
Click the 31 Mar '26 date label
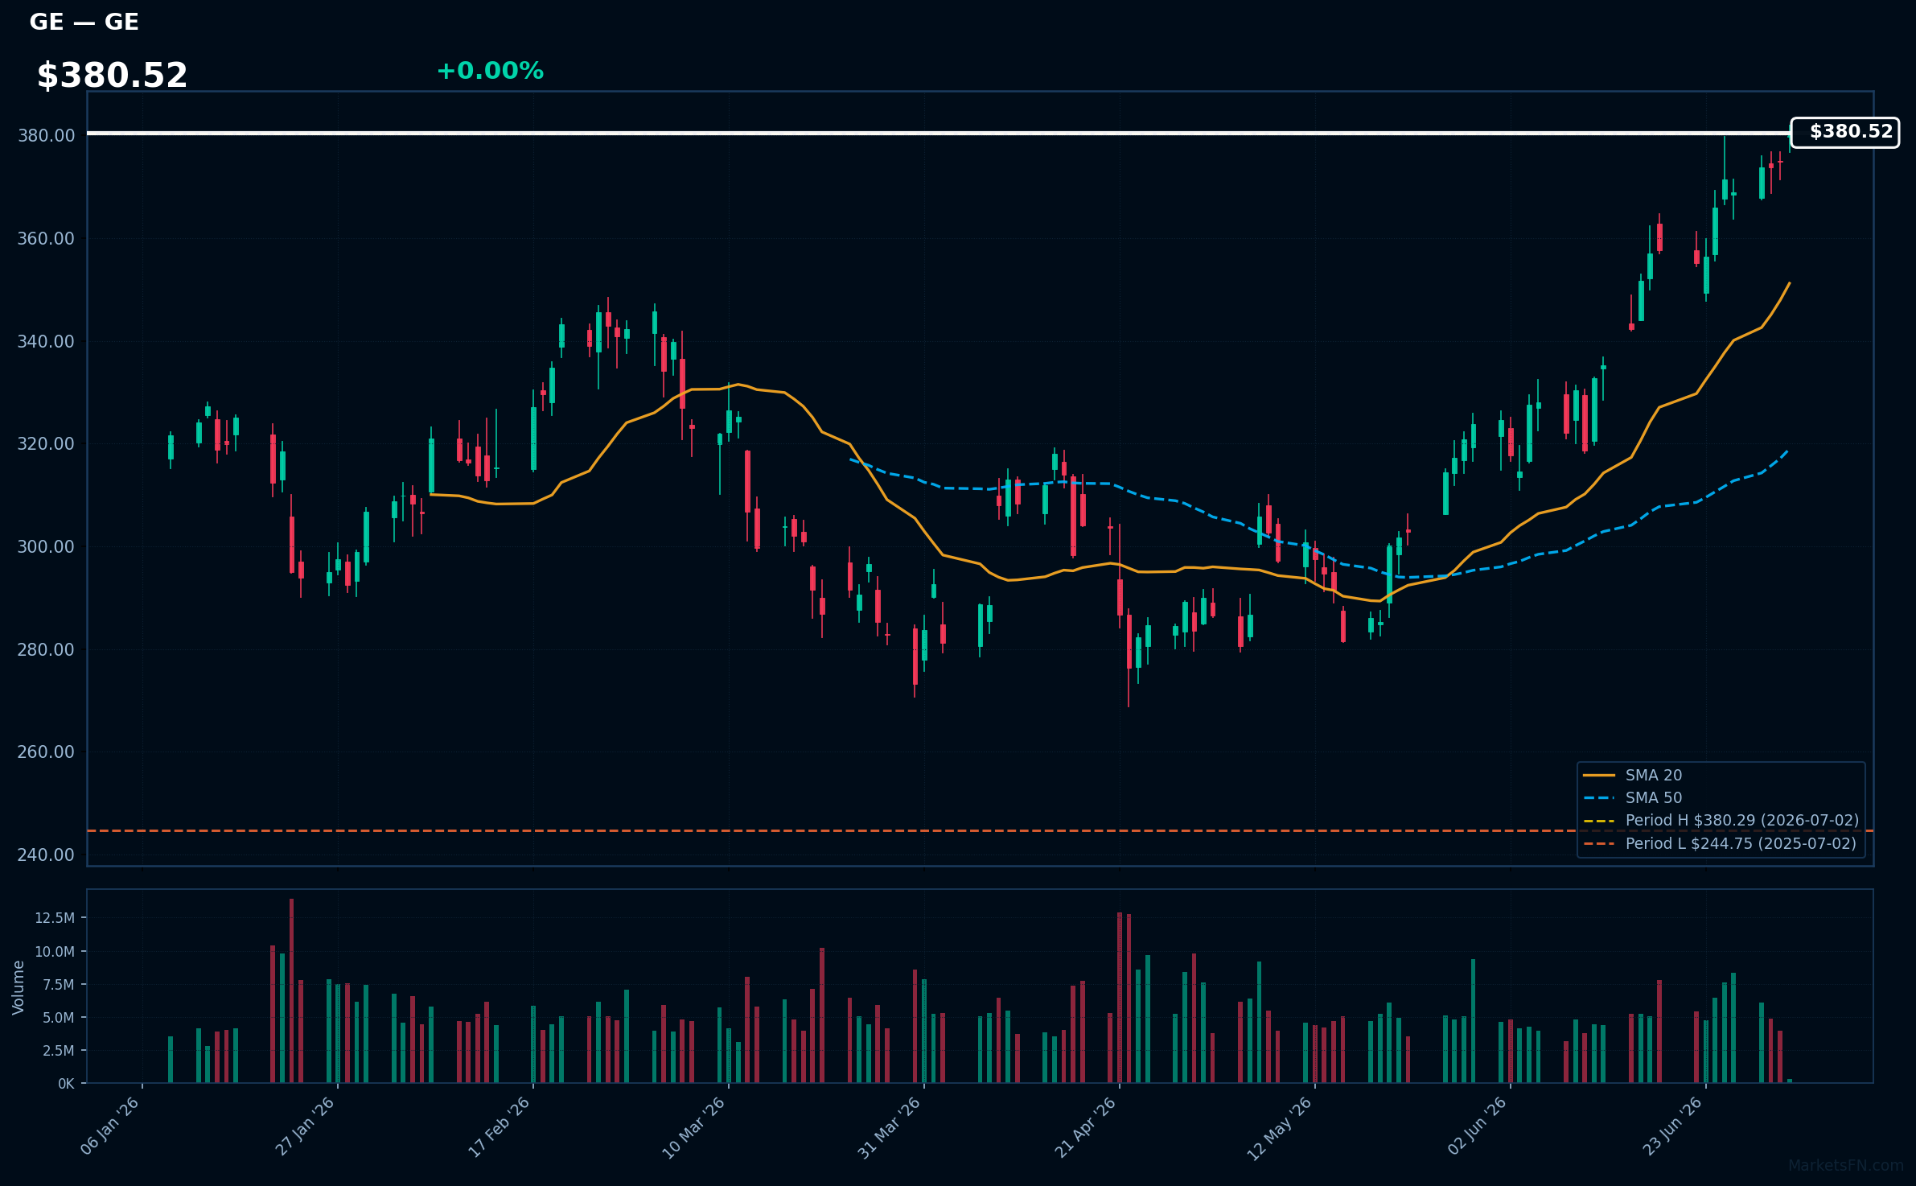click(889, 1127)
